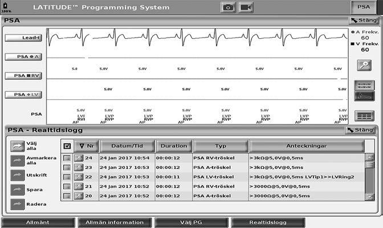This screenshot has width=383, height=228.
Task: Check the box for log entry 22
Action: [67, 177]
